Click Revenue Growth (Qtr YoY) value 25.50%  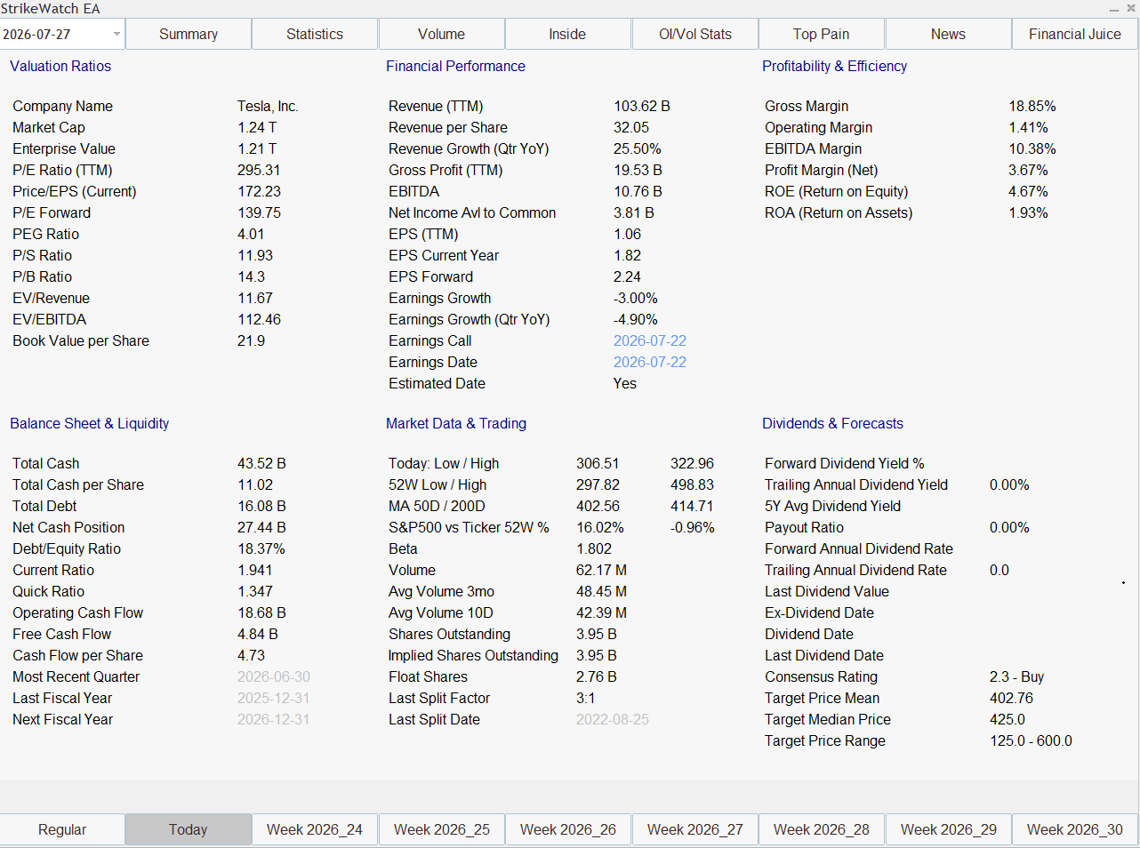pyautogui.click(x=638, y=149)
